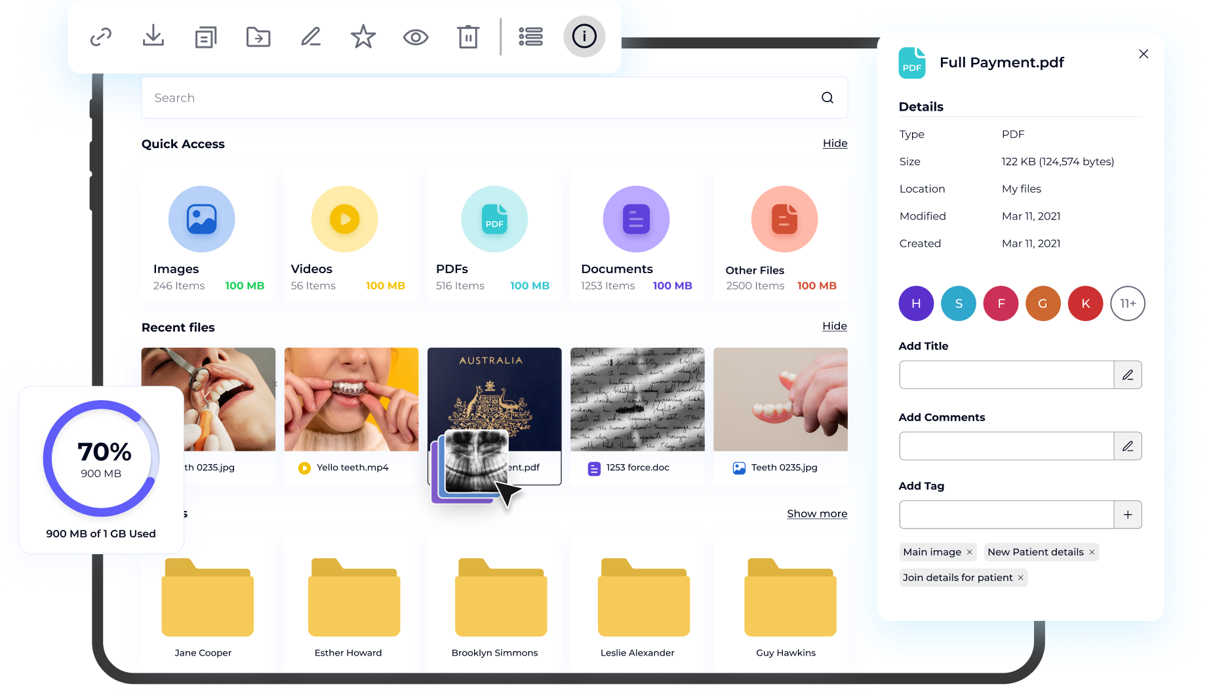Click the Add Title input
This screenshot has width=1213, height=693.
(1006, 375)
